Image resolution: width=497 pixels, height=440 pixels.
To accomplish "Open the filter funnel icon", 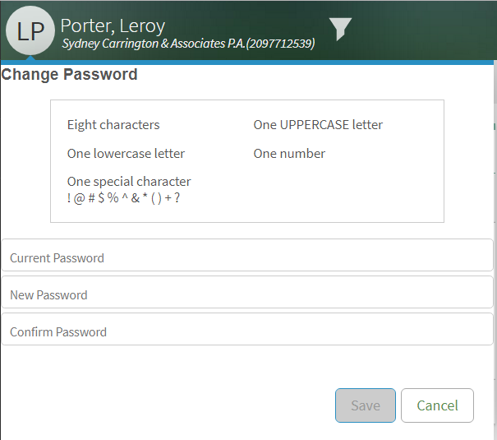I will pyautogui.click(x=341, y=29).
